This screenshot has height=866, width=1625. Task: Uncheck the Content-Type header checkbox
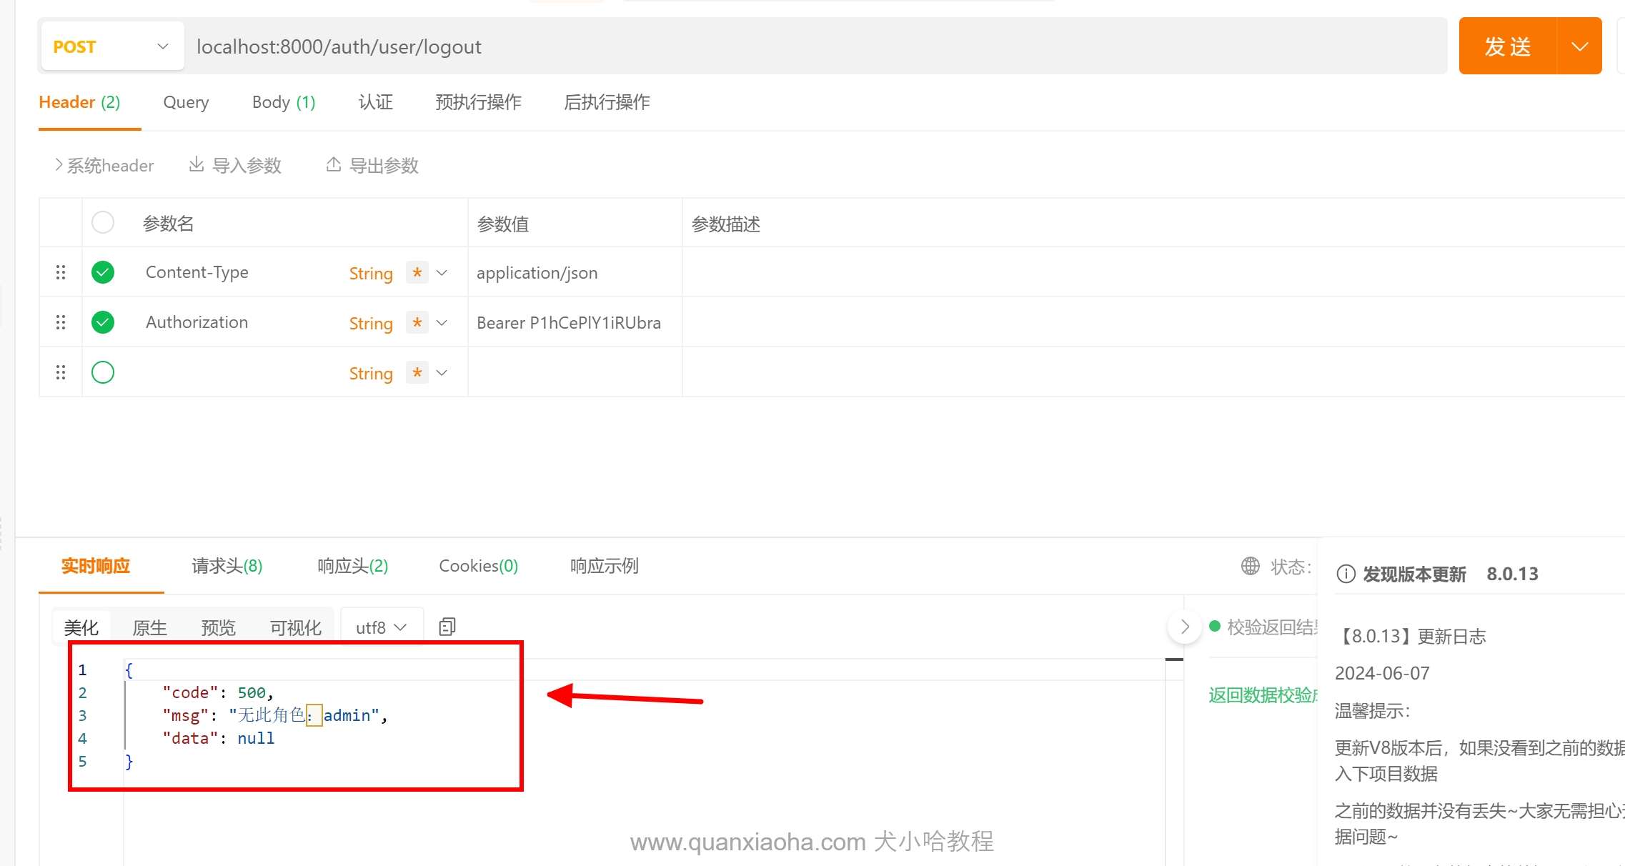[x=103, y=272]
